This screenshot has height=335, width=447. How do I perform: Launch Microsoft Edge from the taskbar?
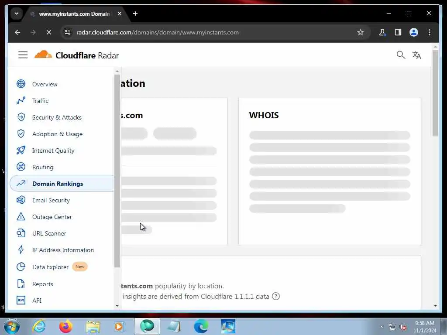pyautogui.click(x=201, y=326)
